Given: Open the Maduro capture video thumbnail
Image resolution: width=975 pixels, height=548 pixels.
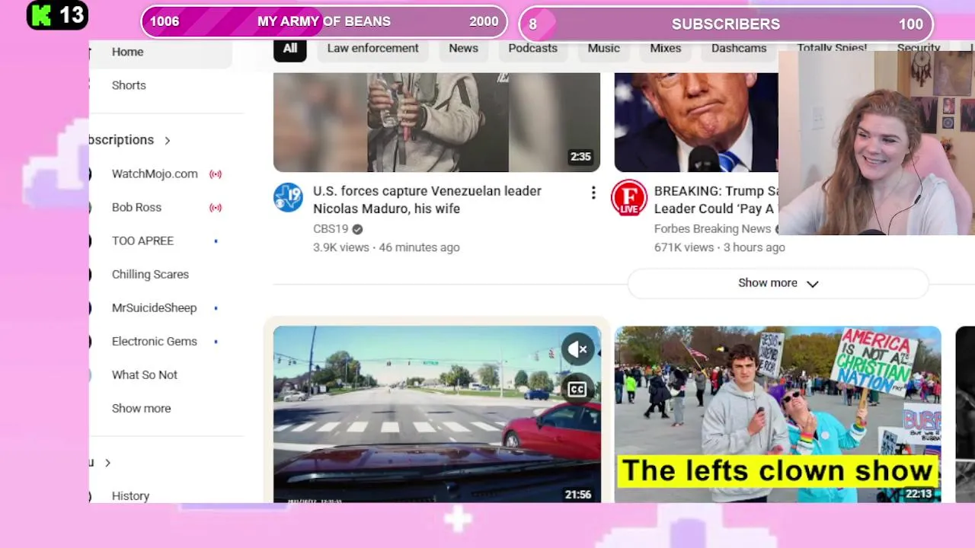Looking at the screenshot, I should [x=436, y=123].
